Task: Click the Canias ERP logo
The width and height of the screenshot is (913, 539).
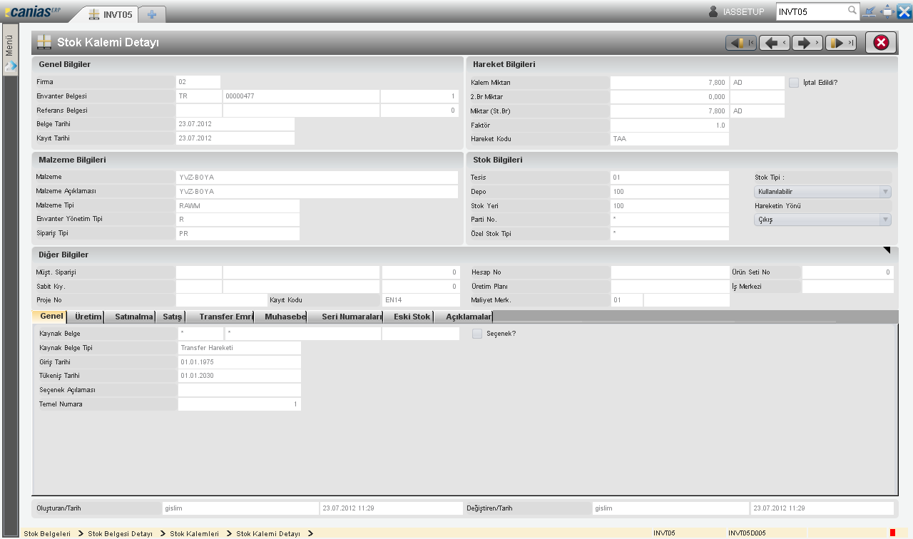Action: (x=34, y=12)
